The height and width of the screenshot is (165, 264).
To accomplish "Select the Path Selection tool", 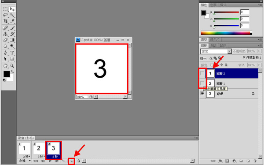I will [x=5, y=59].
